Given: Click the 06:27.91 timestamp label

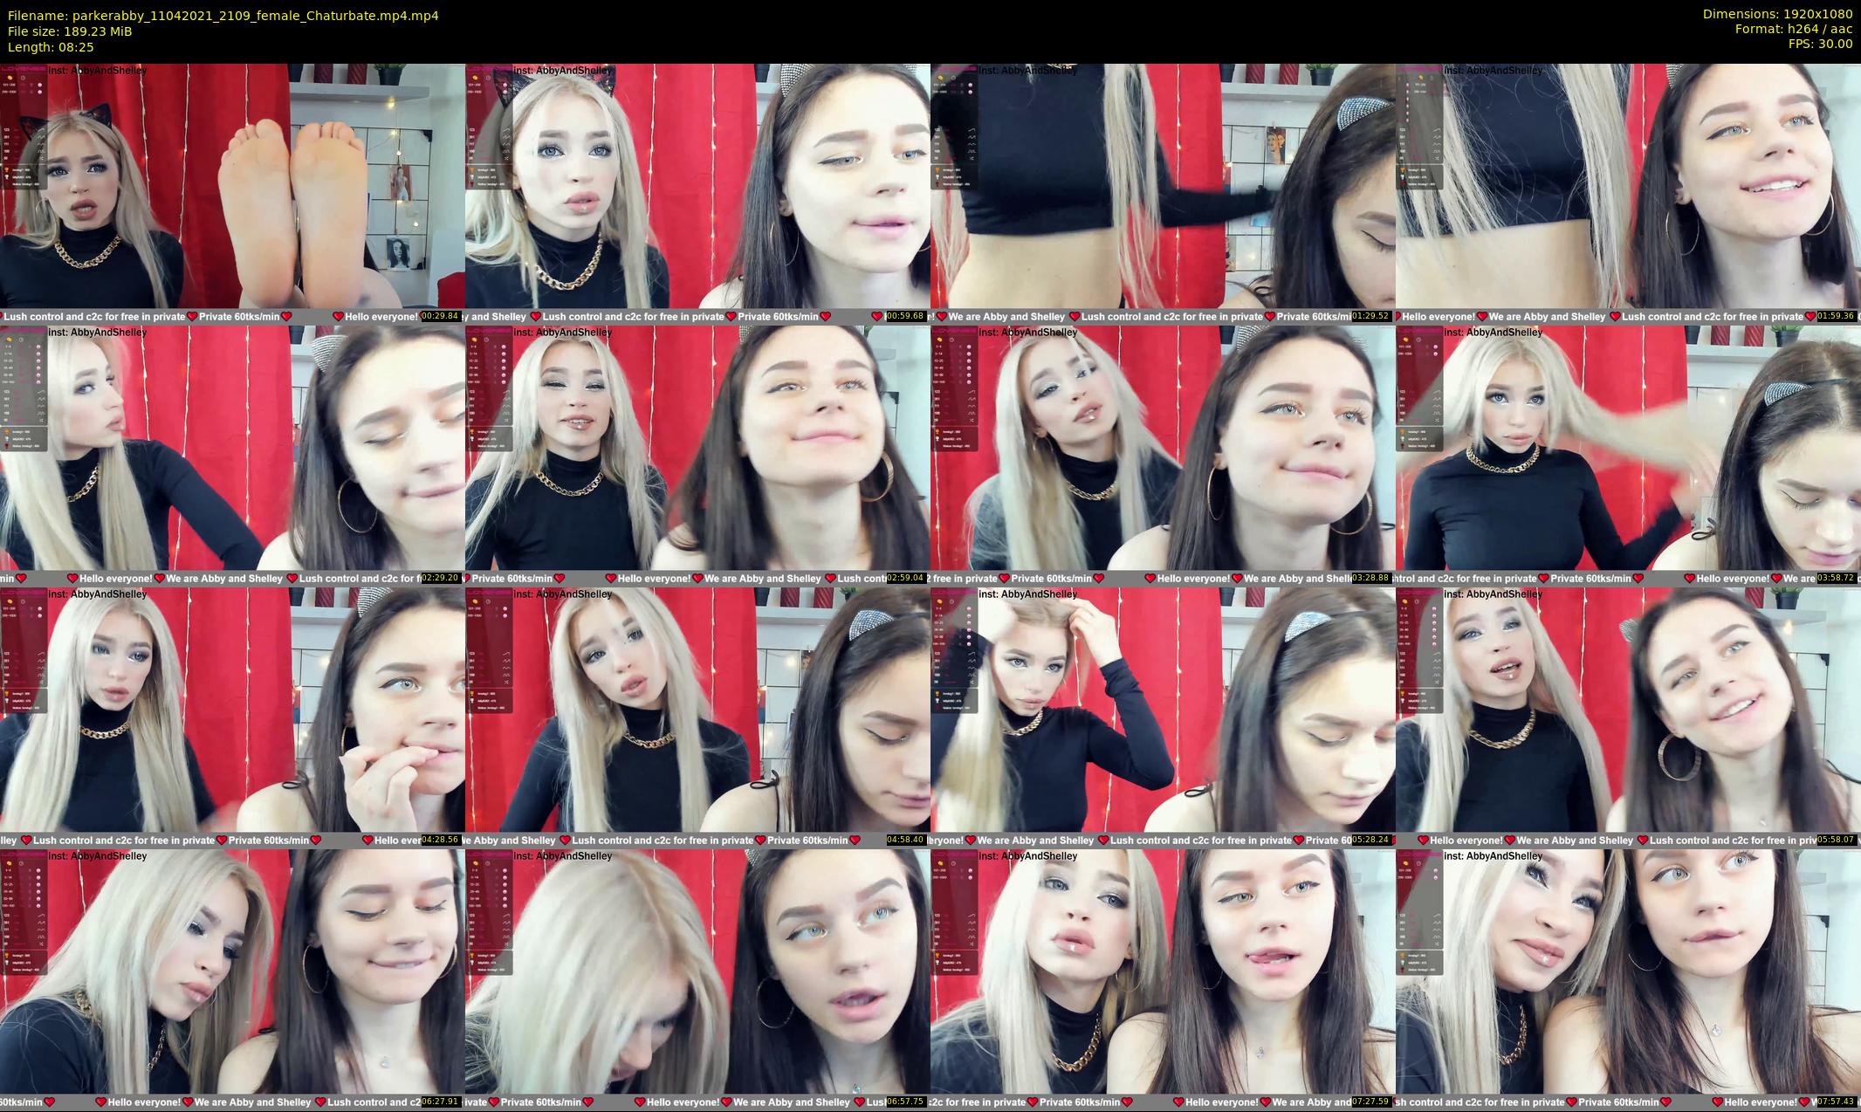Looking at the screenshot, I should tap(440, 1102).
